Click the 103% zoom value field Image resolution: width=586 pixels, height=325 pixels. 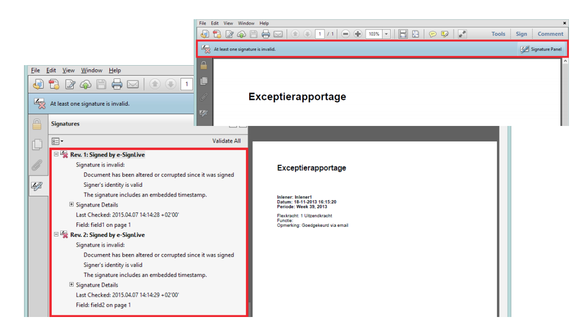(x=374, y=34)
